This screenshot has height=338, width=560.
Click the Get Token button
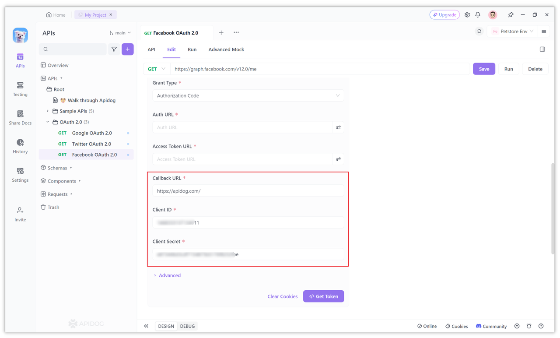324,297
